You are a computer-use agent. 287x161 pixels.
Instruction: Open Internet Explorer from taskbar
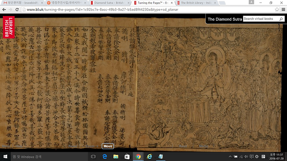(x=149, y=157)
